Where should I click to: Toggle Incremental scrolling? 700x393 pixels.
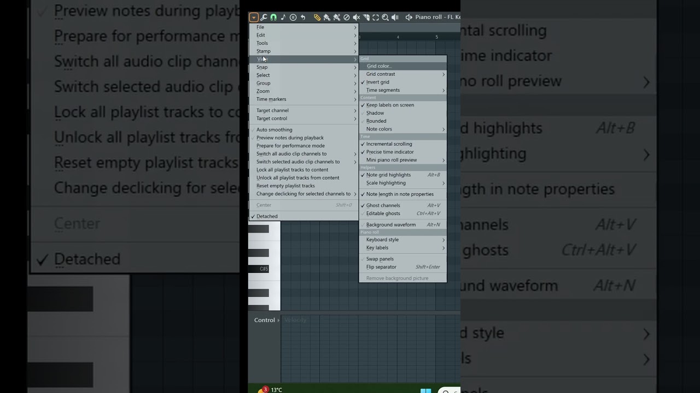[402, 144]
